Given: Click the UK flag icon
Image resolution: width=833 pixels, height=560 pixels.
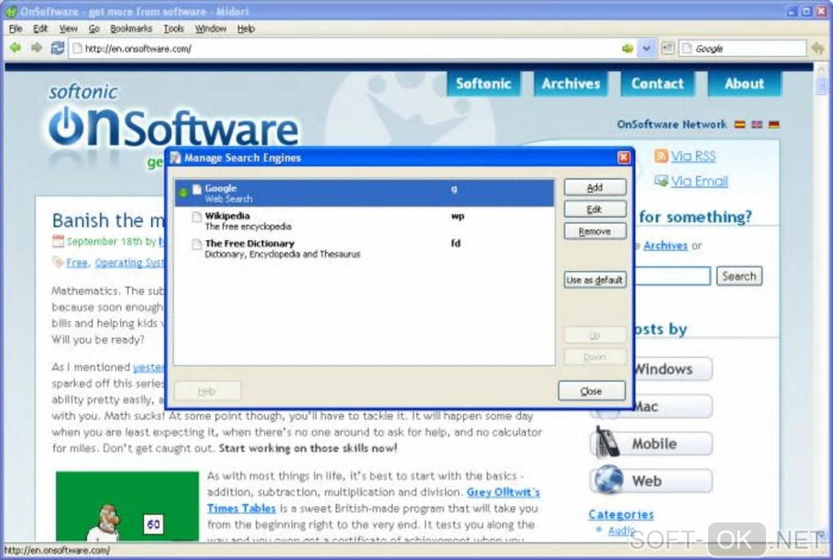Looking at the screenshot, I should click(757, 125).
